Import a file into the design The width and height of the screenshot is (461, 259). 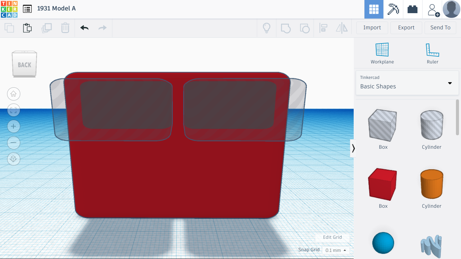click(x=372, y=27)
